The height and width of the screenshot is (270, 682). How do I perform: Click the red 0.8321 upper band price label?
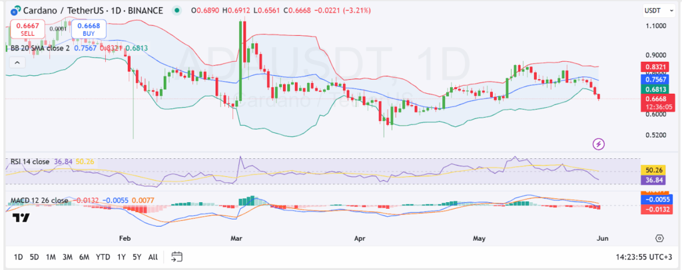click(657, 67)
